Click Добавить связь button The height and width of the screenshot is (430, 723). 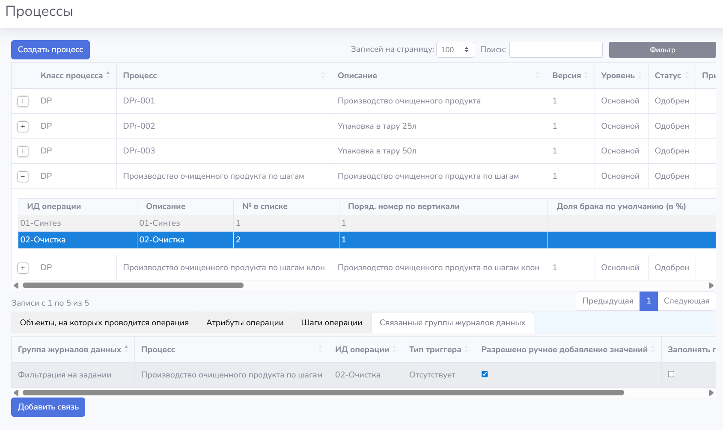tap(48, 407)
